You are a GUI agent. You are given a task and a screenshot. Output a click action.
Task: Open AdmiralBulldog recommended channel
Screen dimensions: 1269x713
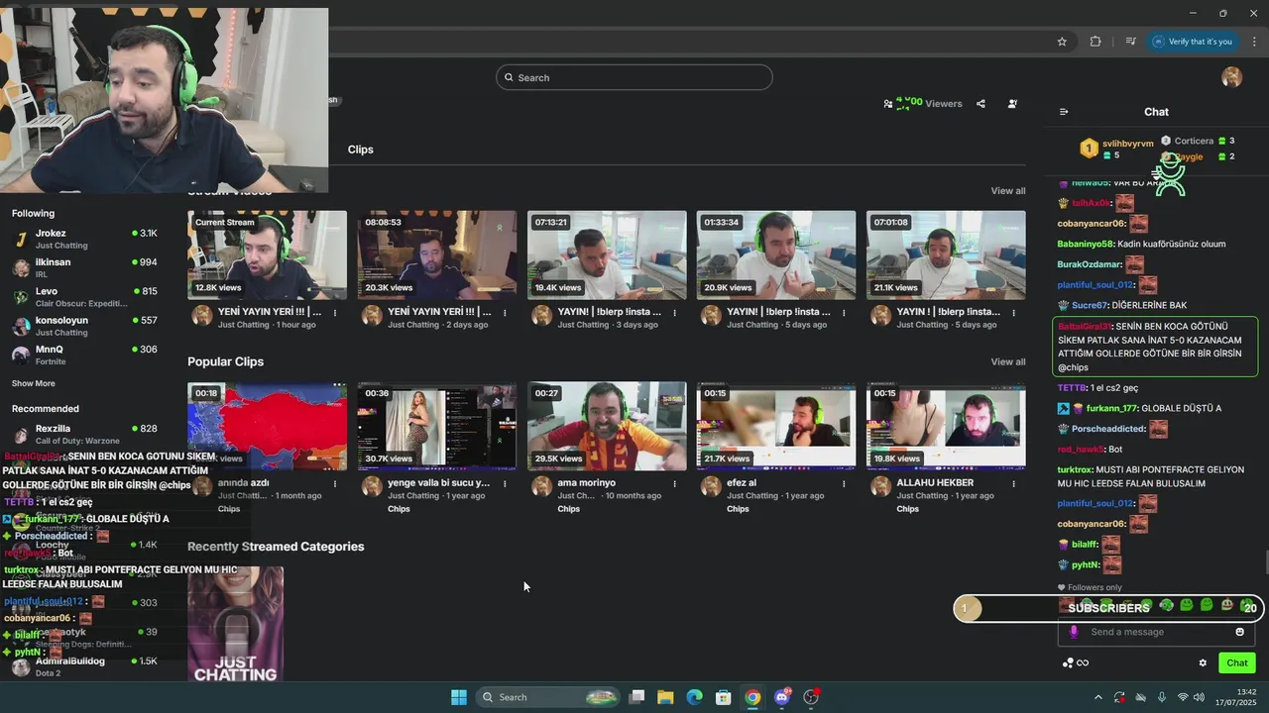click(84, 666)
